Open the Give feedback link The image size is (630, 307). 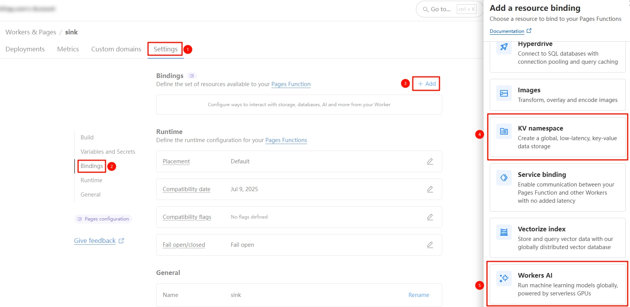click(95, 241)
